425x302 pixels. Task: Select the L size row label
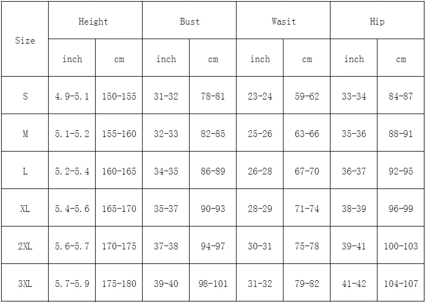(25, 171)
